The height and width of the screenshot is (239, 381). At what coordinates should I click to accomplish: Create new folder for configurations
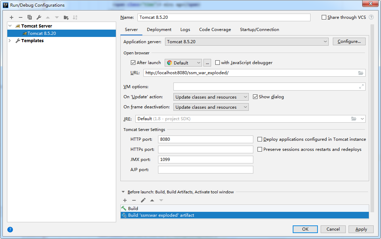[x=66, y=17]
